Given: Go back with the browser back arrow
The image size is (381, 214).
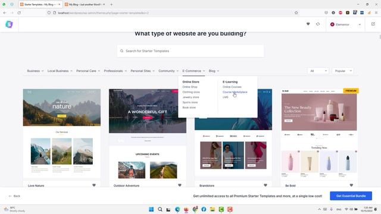Looking at the screenshot, I should [x=5, y=12].
